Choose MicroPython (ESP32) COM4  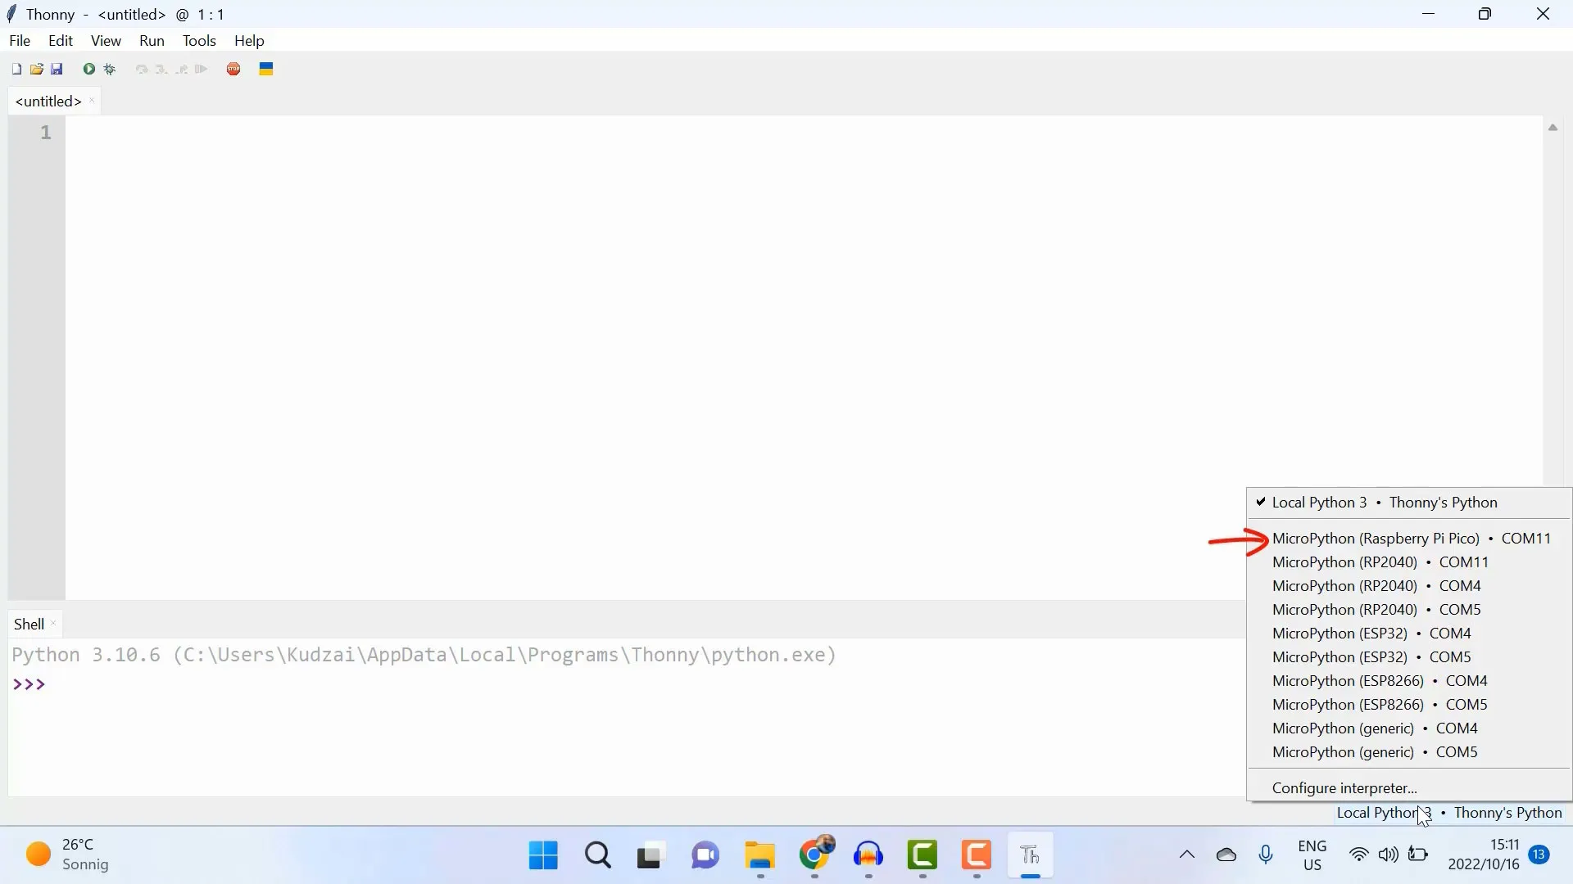1409,634
